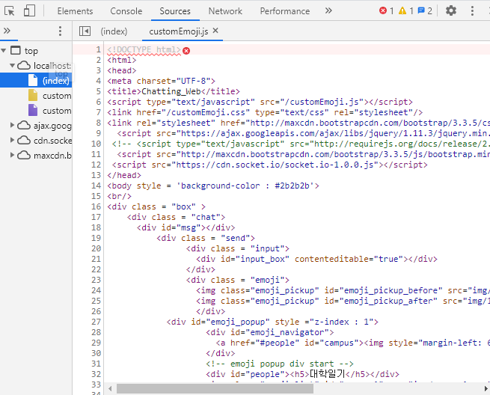Screen dimensions: 490x395
Task: Click the 대학일기 heading text
Action: [x=327, y=374]
